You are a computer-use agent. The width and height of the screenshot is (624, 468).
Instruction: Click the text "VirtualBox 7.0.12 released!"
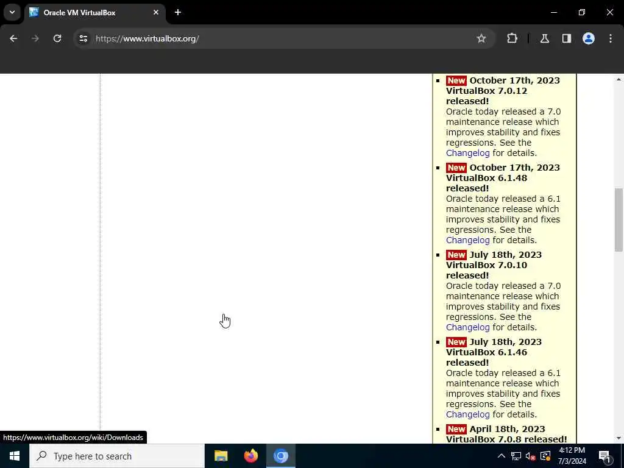coord(486,96)
